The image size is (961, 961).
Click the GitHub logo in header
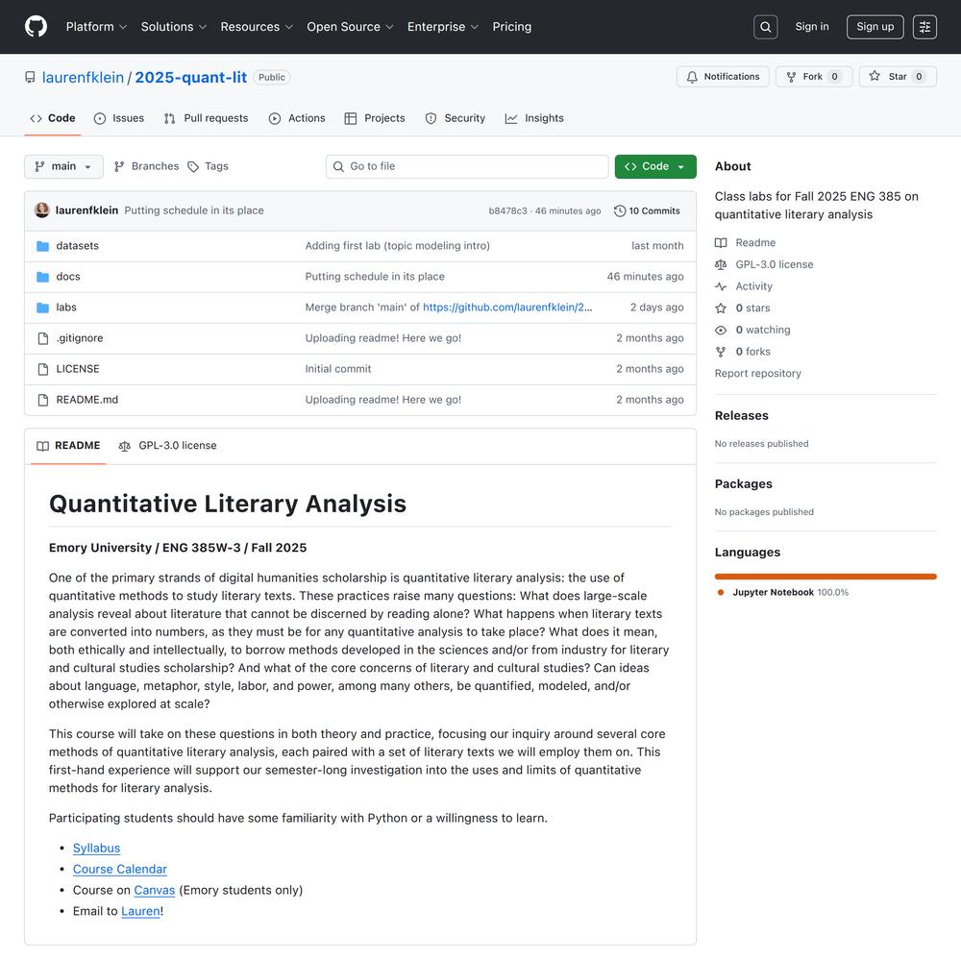[36, 27]
